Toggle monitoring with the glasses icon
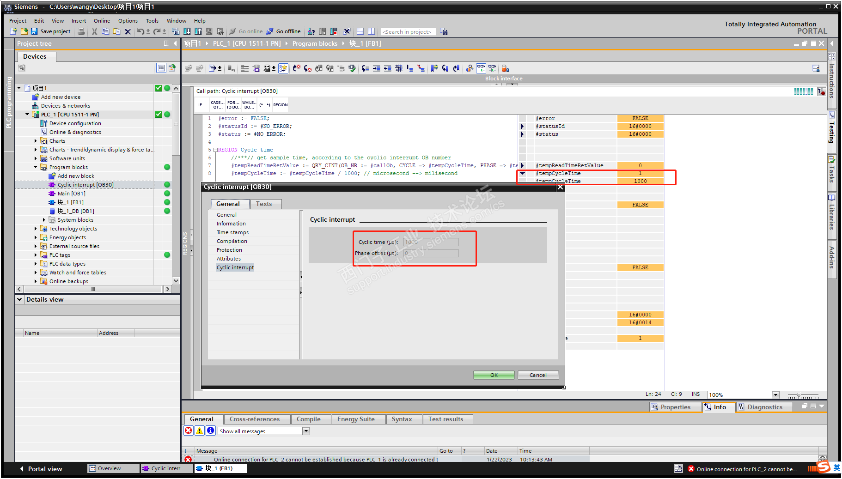The image size is (842, 479). click(481, 68)
